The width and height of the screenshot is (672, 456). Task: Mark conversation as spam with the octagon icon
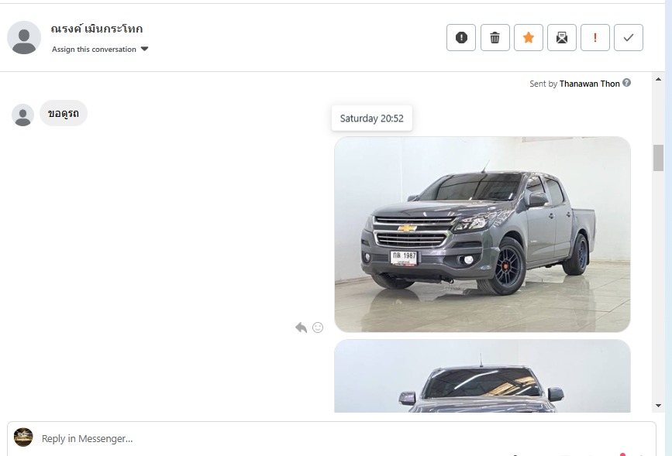coord(461,37)
